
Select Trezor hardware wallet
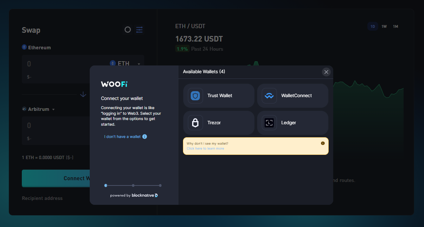[x=219, y=123]
